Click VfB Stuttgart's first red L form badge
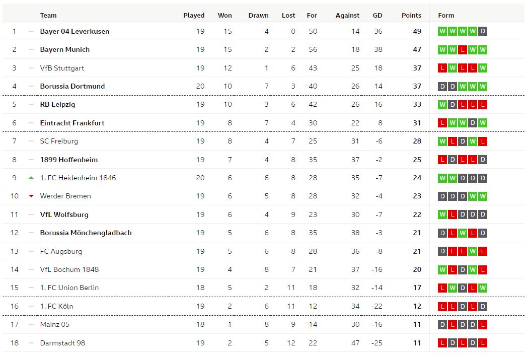Screen dimensions: 527x356 pyautogui.click(x=442, y=68)
